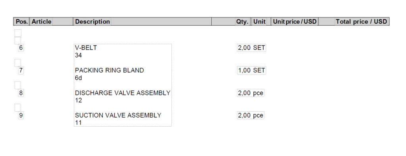Select DISCHARGE VALVE ASSEMBLY text
Viewport: 406px width, 156px height.
[123, 93]
